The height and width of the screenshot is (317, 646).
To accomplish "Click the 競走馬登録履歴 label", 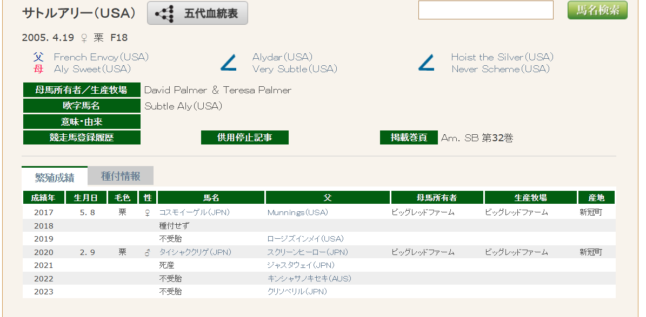I will click(82, 137).
